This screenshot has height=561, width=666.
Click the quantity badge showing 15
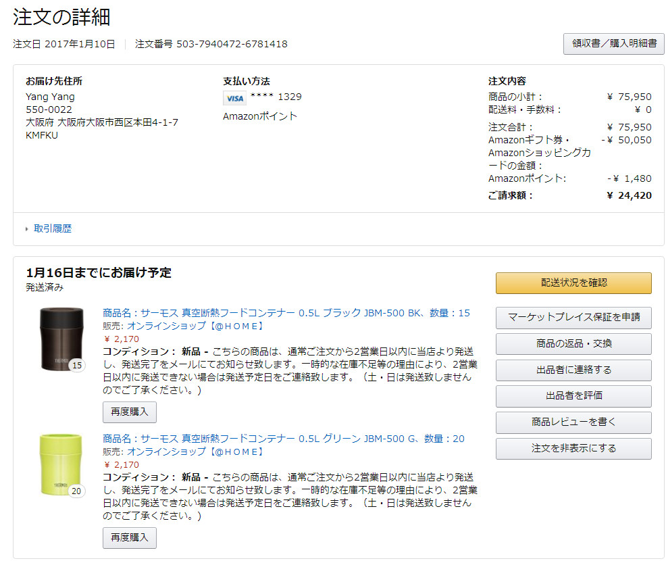point(77,366)
